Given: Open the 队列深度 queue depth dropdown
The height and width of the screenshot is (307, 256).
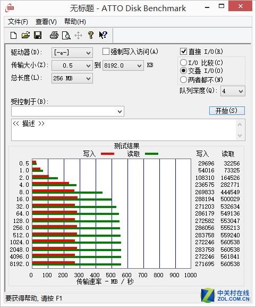Looking at the screenshot, I should click(233, 91).
